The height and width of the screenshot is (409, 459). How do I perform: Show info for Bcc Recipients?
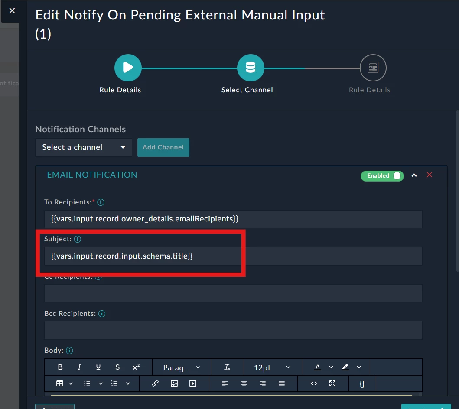[x=102, y=314]
